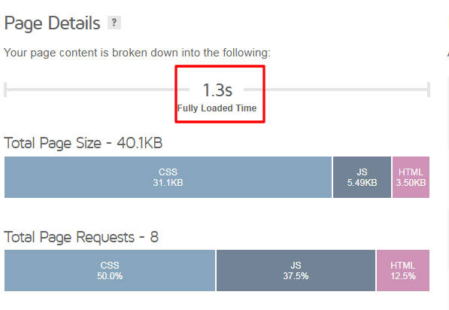The height and width of the screenshot is (310, 449).
Task: Click the left end cap of the load timeline
Action: point(5,90)
